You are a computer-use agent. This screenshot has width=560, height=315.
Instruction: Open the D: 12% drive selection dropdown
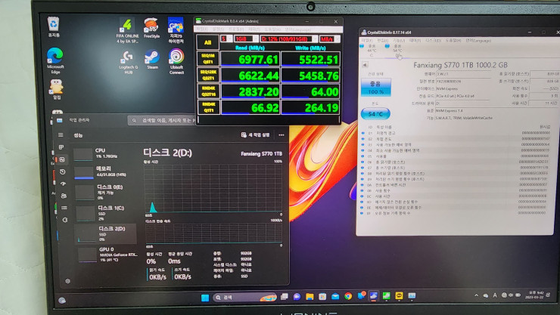[288, 39]
